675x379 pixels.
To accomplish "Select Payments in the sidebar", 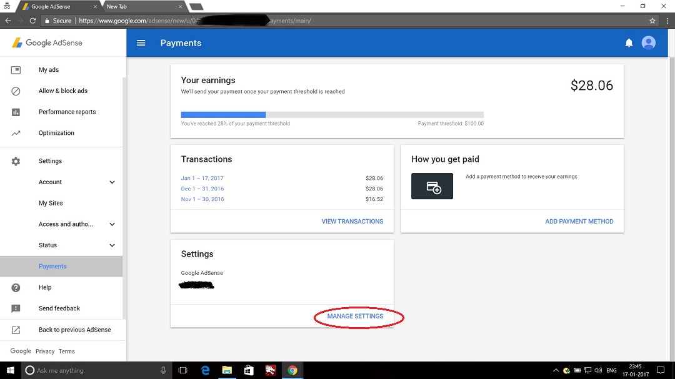I will 61,266.
